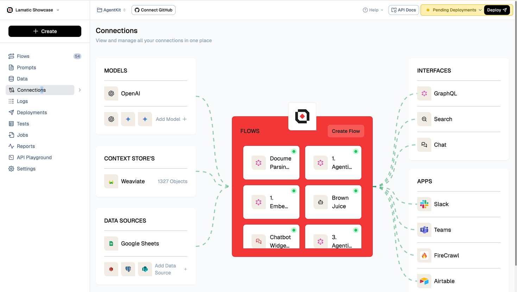Click the Lamatic logo above Flows panel
The height and width of the screenshot is (292, 517).
302,116
